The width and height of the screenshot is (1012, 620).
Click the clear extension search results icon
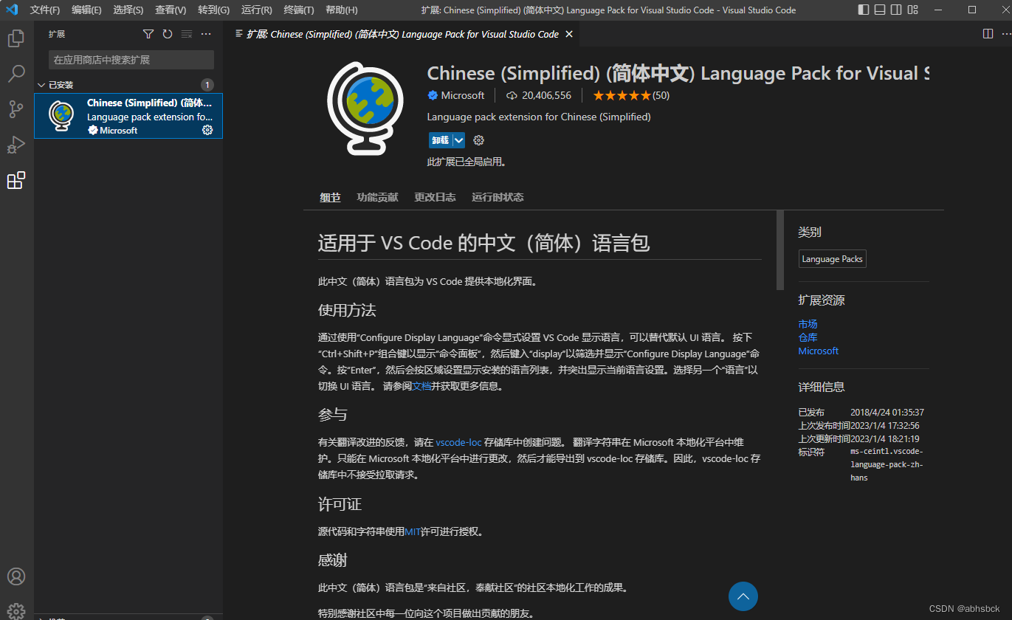[187, 34]
